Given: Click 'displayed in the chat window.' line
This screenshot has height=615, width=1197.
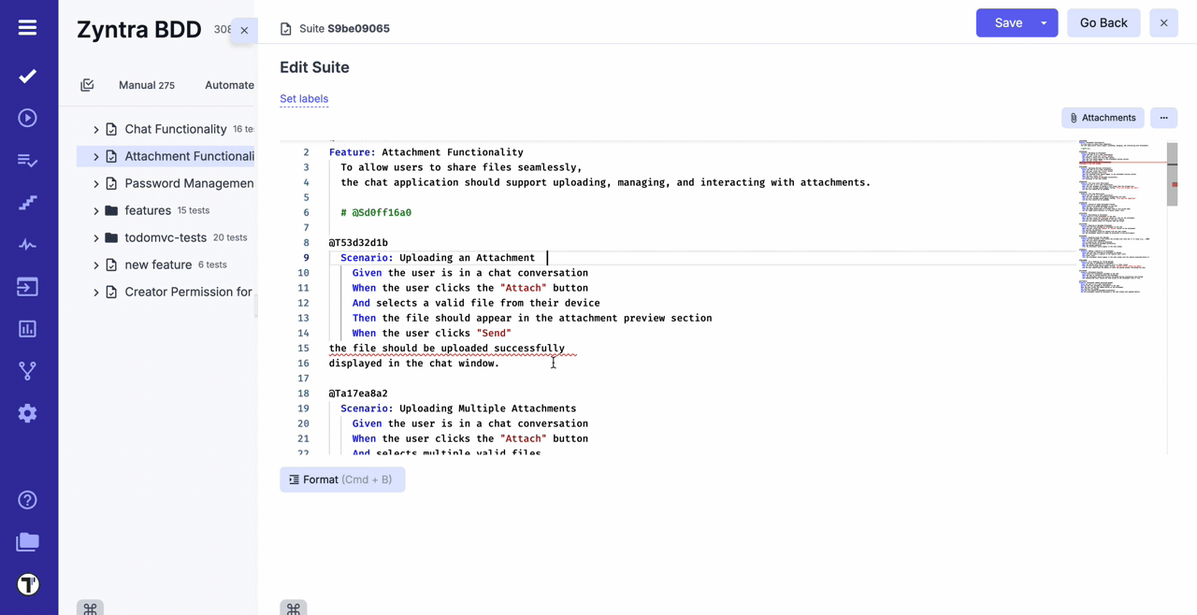Looking at the screenshot, I should tap(414, 364).
